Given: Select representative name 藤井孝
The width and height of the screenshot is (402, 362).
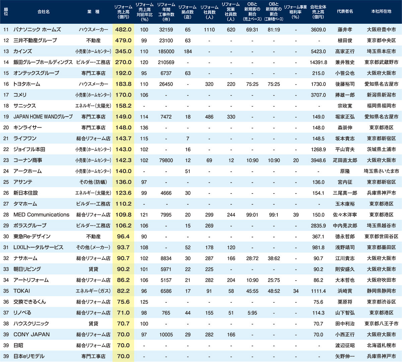Looking at the screenshot, I should pos(345,29).
